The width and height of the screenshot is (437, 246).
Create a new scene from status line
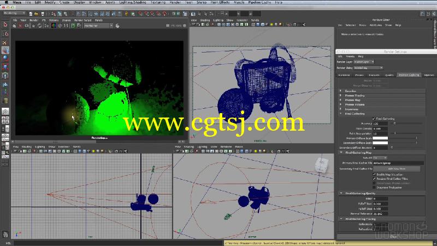tap(31, 14)
